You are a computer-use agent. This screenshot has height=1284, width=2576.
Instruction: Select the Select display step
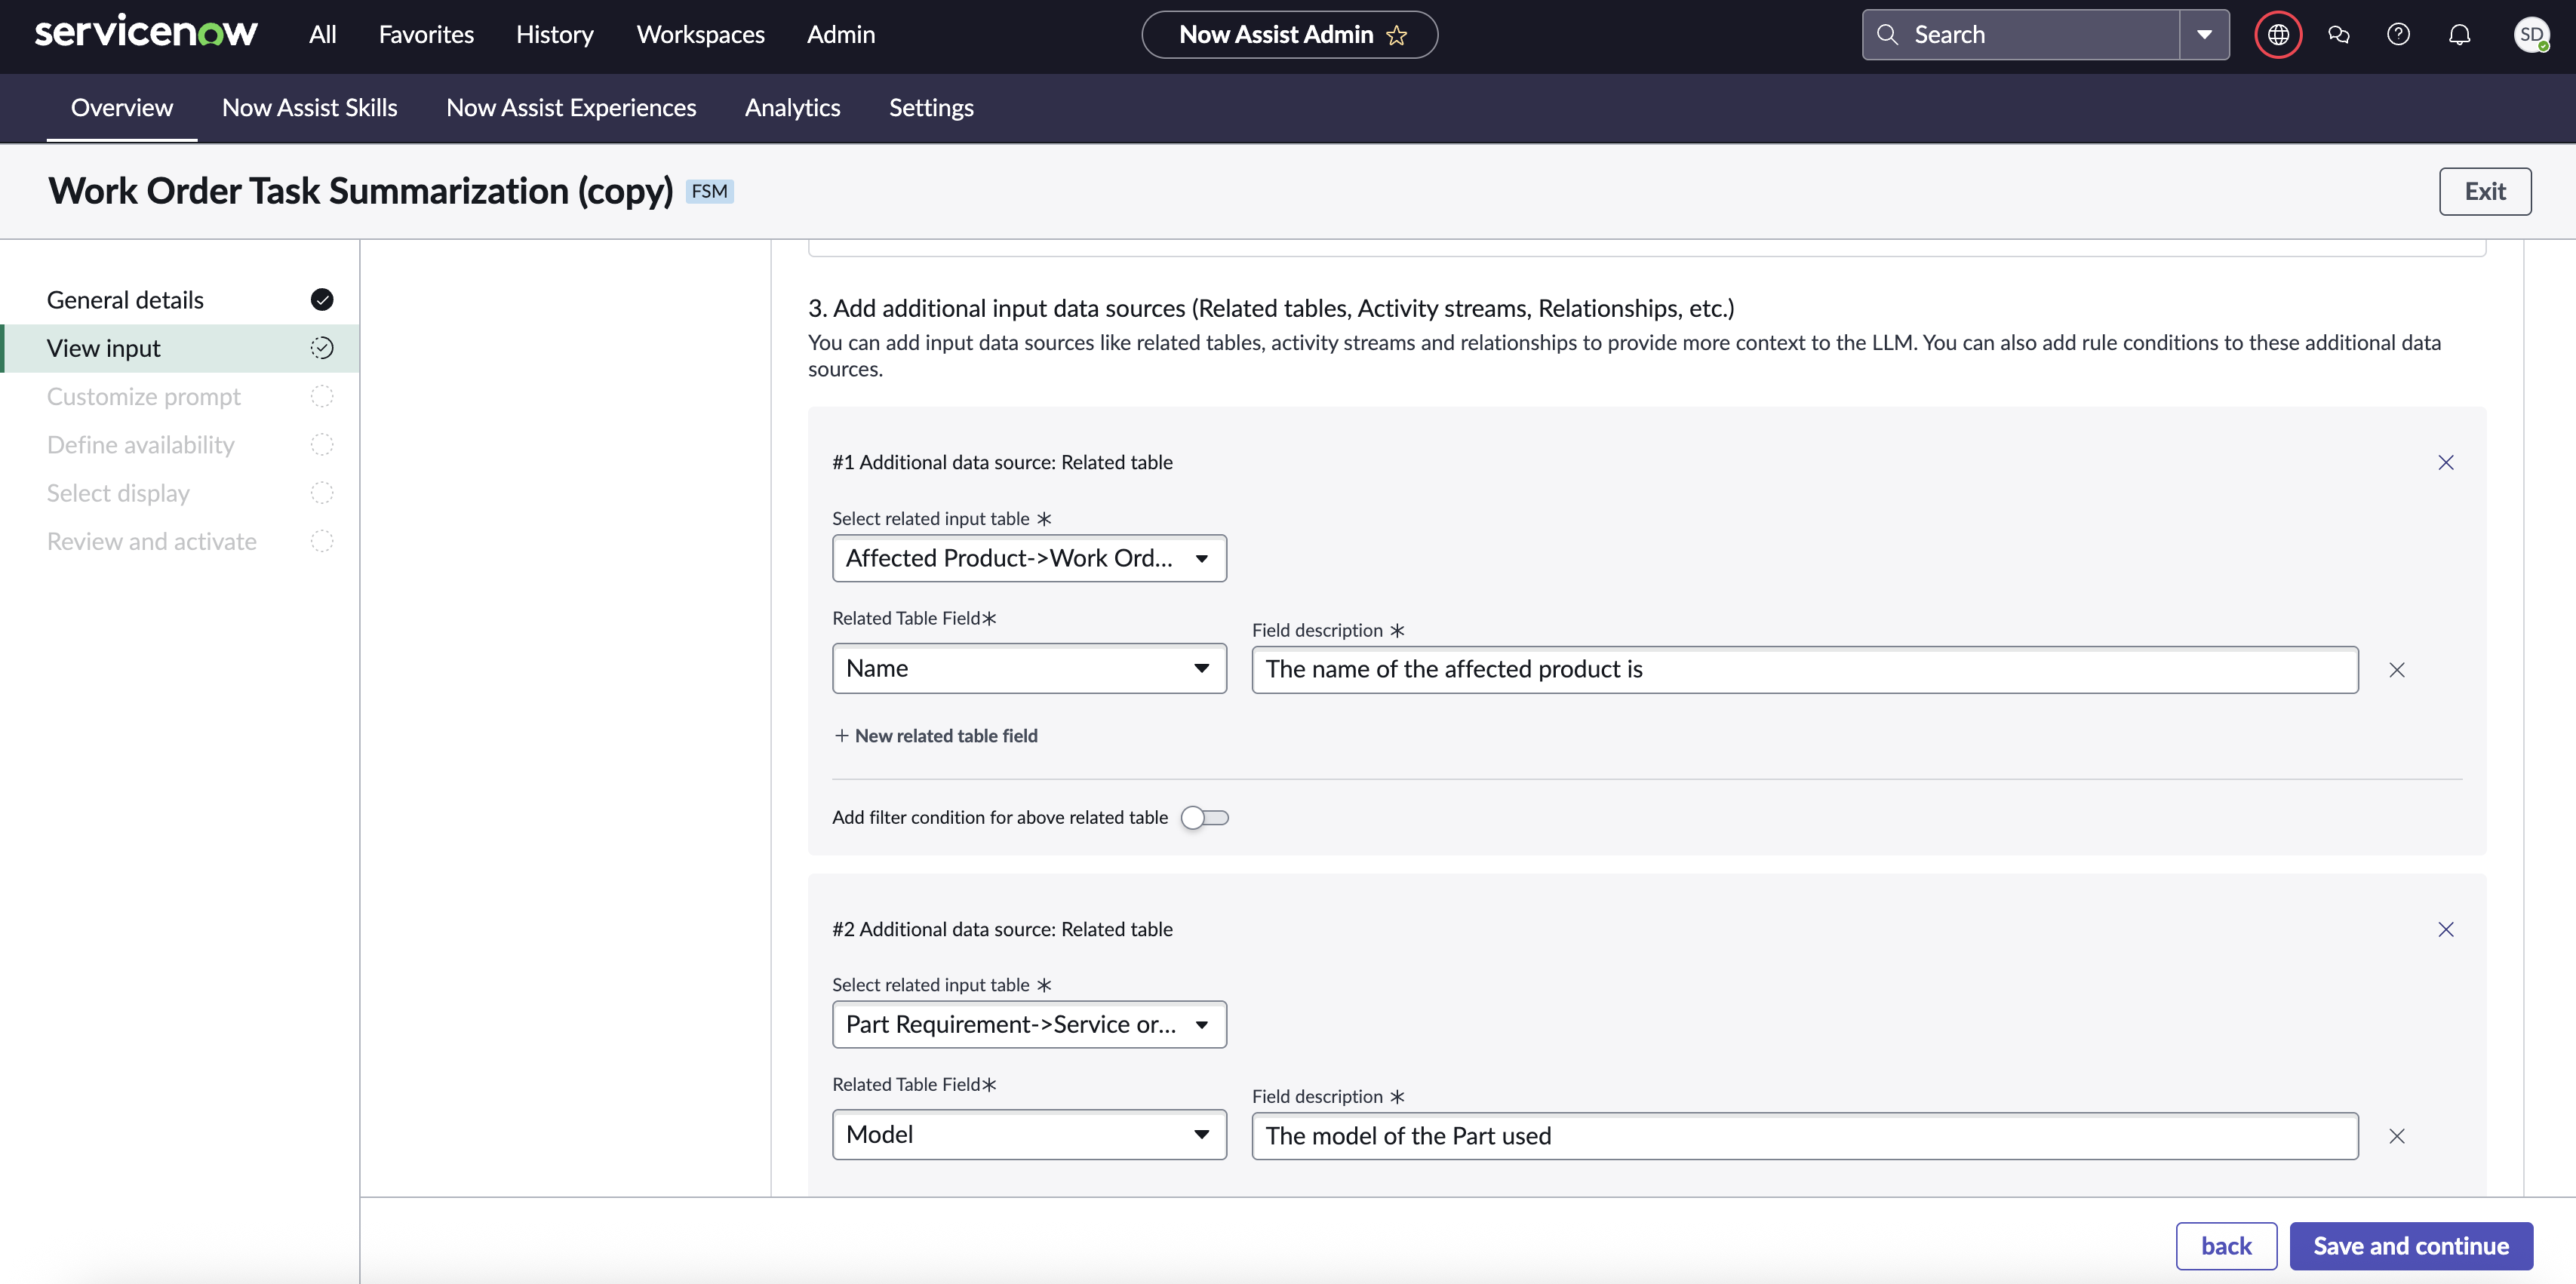click(x=182, y=492)
